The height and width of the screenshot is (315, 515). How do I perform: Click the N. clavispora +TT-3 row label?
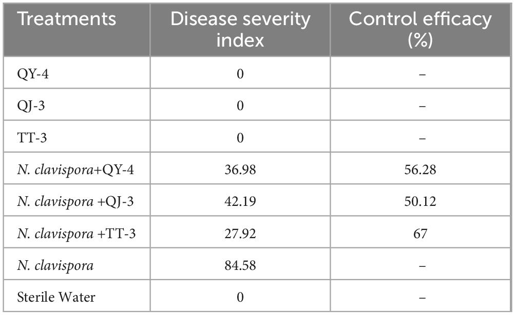click(x=76, y=234)
